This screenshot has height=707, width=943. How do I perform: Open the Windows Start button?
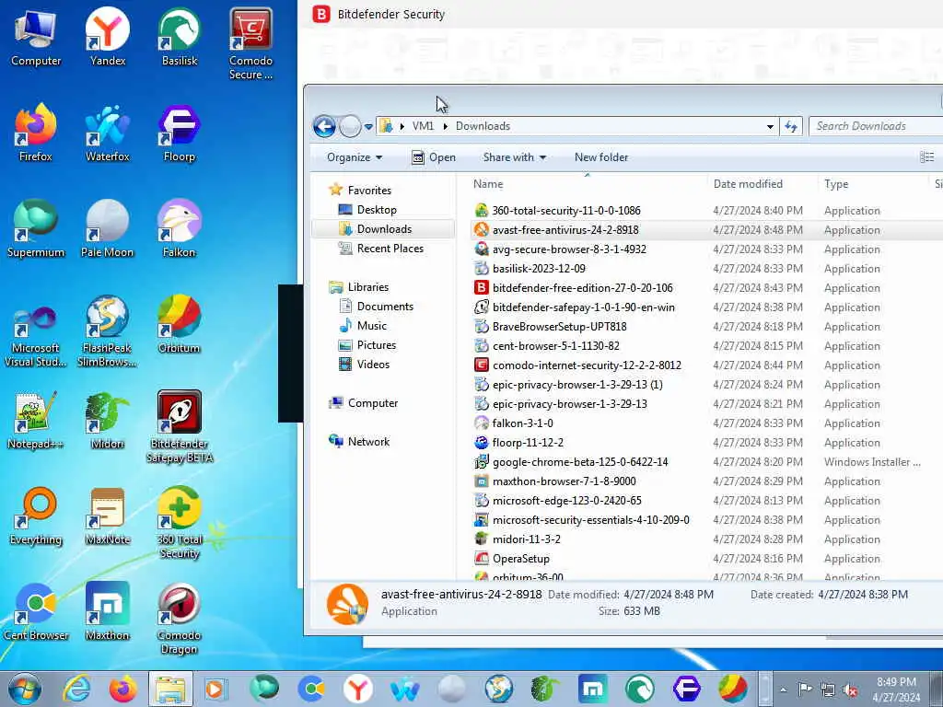point(25,689)
